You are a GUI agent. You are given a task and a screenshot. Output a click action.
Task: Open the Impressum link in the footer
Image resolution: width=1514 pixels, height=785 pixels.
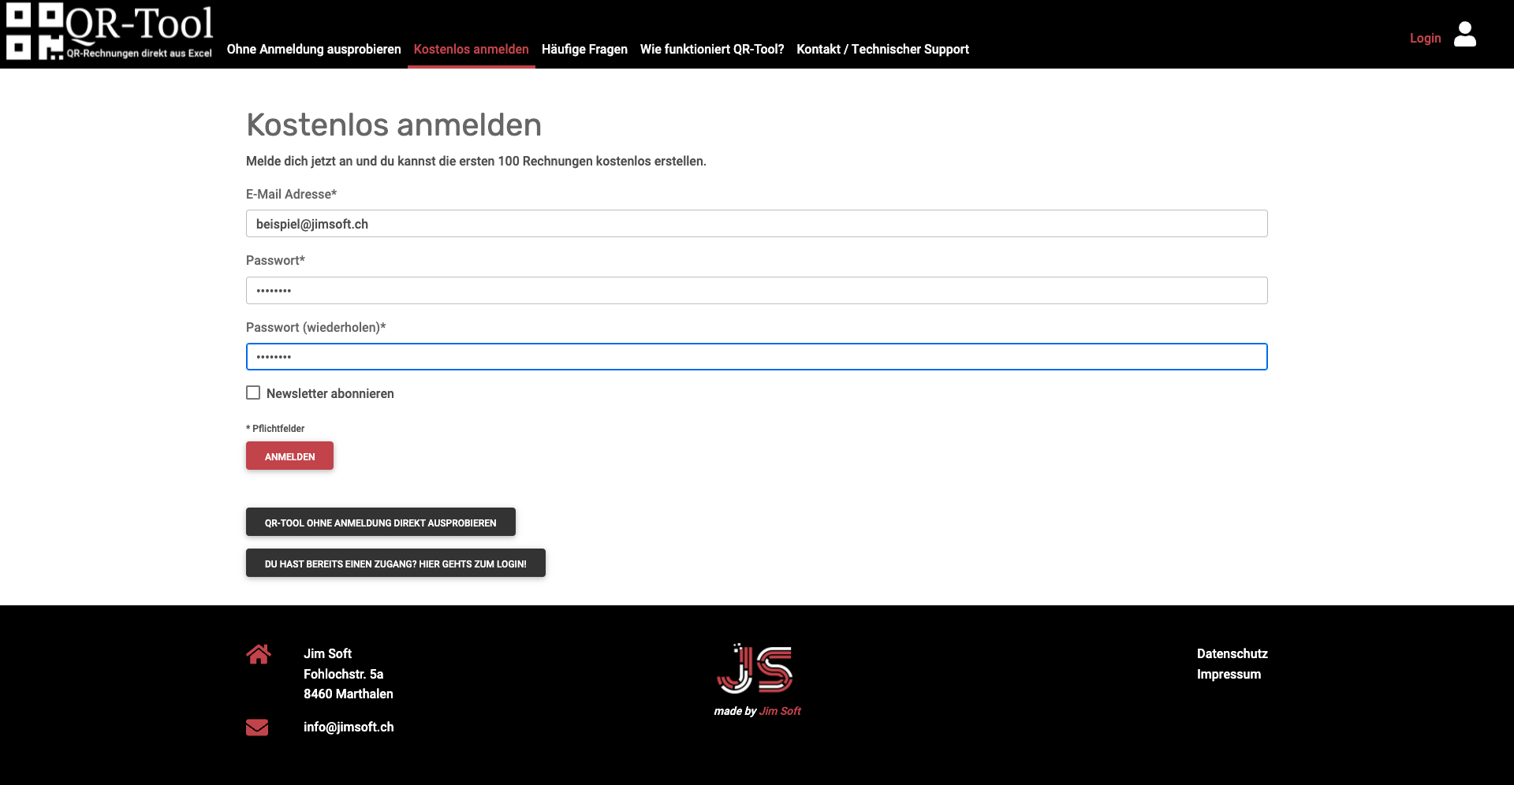(x=1229, y=674)
